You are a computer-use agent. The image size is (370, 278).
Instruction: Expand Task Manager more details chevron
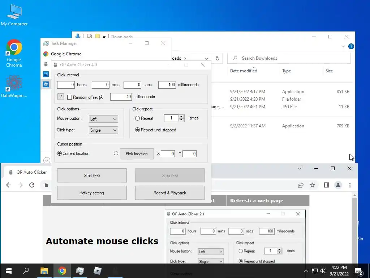click(47, 160)
